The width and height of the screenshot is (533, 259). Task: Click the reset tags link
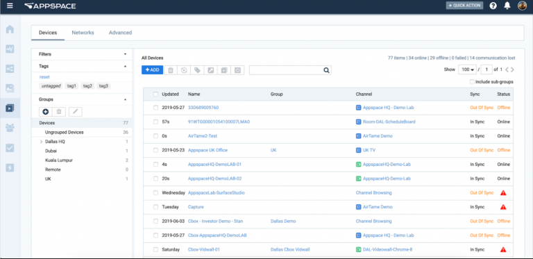44,77
